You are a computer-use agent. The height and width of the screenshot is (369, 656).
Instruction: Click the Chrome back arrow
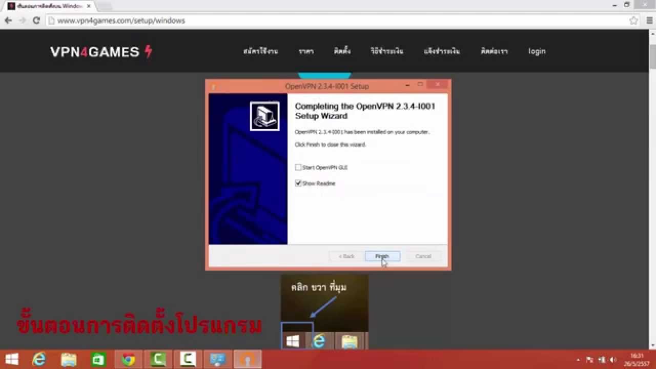point(8,20)
